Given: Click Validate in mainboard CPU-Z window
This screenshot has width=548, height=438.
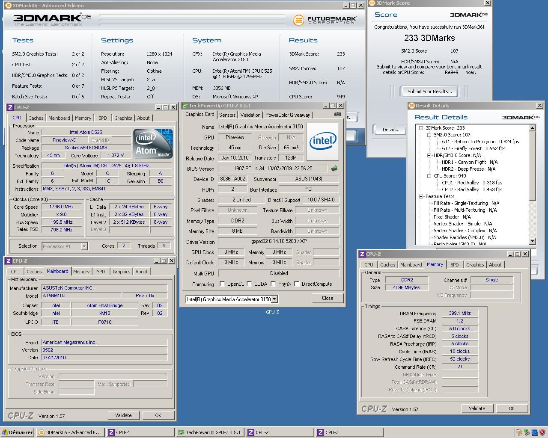Looking at the screenshot, I should [x=123, y=415].
